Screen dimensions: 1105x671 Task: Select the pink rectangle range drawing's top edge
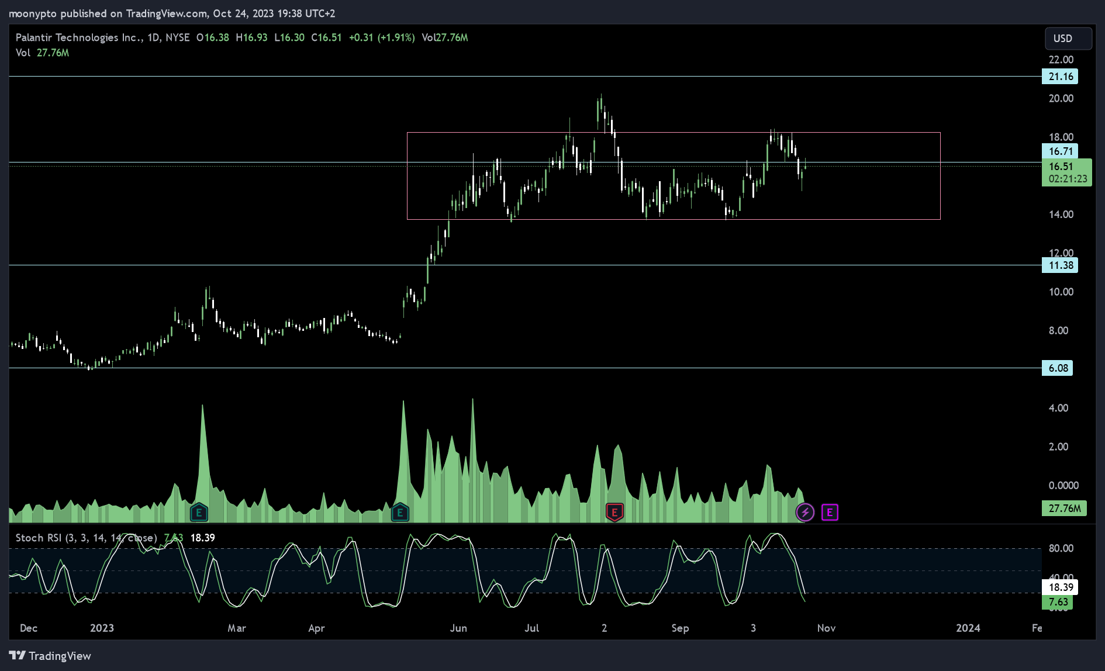pos(674,133)
